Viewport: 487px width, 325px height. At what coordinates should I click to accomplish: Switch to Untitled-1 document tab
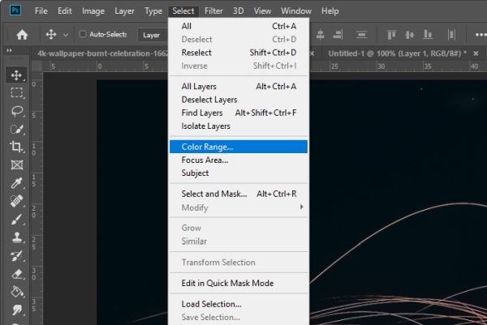click(x=398, y=53)
